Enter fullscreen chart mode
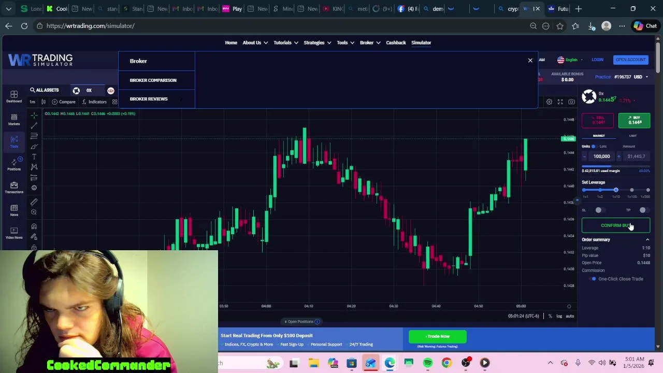This screenshot has height=373, width=663. click(560, 102)
